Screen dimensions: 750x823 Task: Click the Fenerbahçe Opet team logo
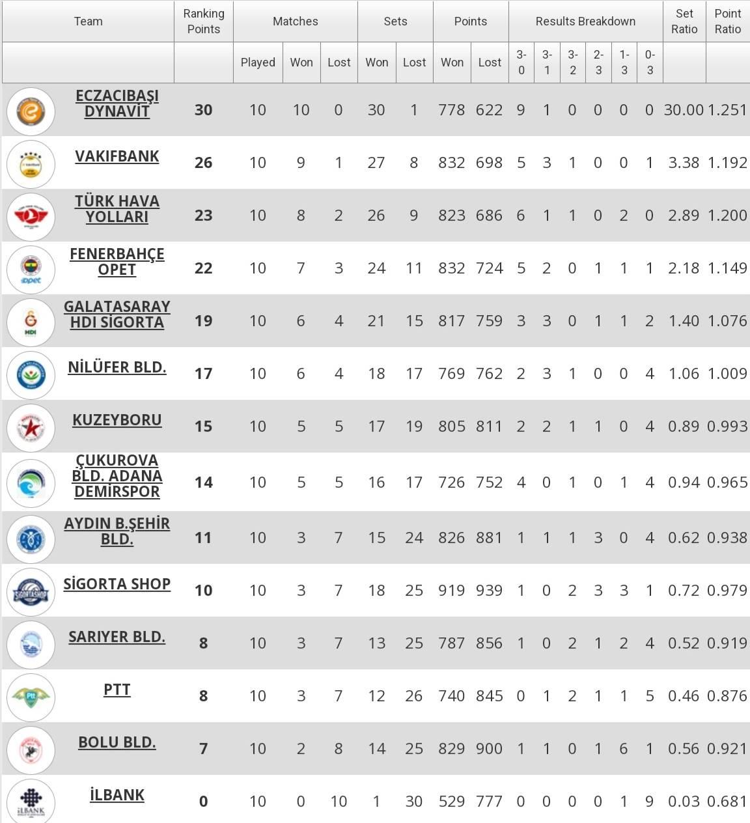[31, 270]
